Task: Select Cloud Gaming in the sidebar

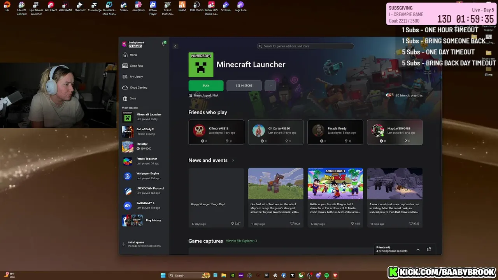Action: click(x=144, y=87)
